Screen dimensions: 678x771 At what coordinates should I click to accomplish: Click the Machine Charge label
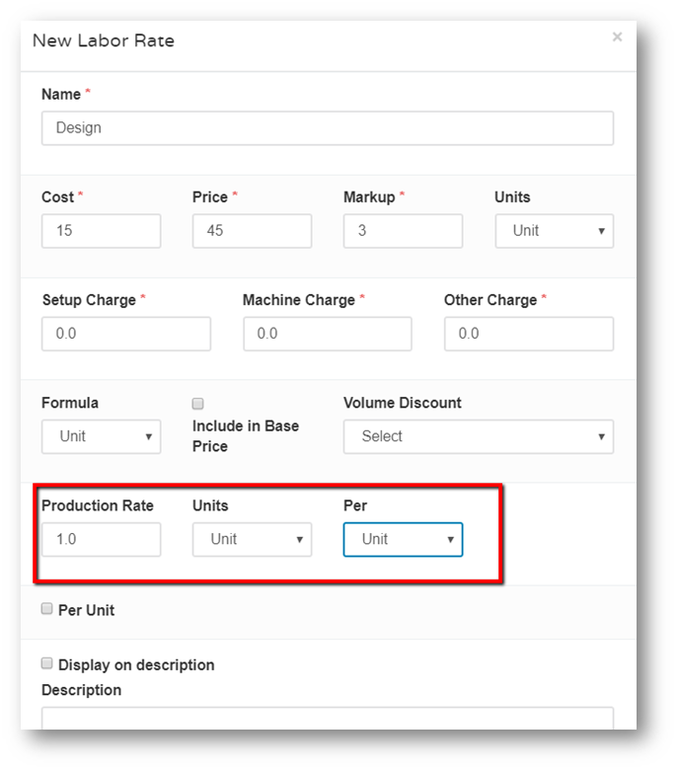coord(299,300)
